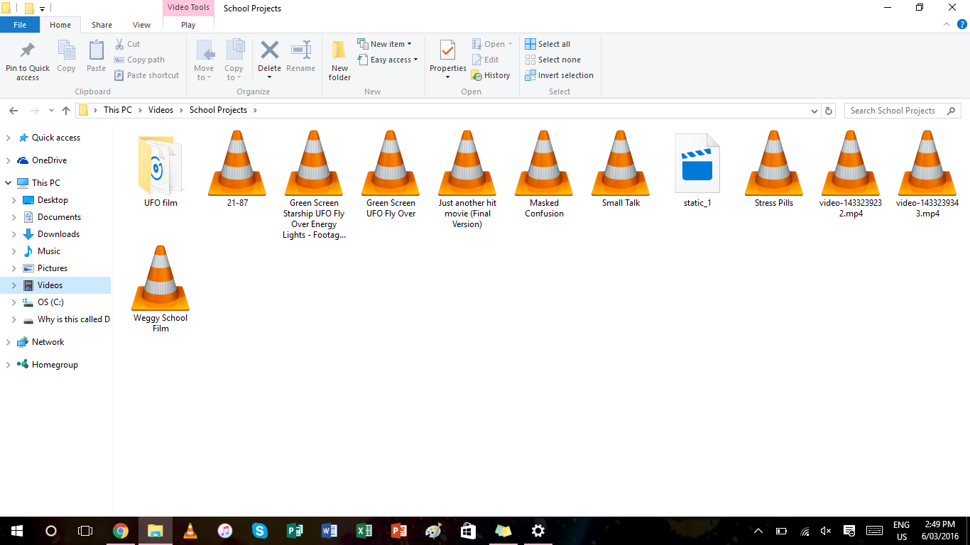This screenshot has height=545, width=970.
Task: Collapse the ribbon with the chevron
Action: 946,24
